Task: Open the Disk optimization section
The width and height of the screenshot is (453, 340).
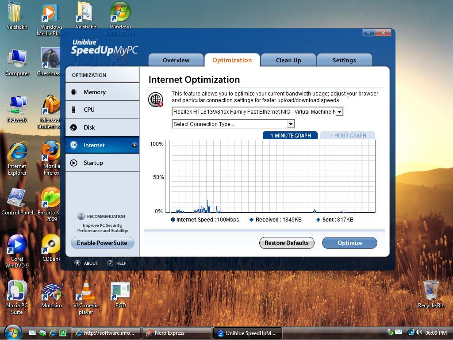Action: pos(89,127)
